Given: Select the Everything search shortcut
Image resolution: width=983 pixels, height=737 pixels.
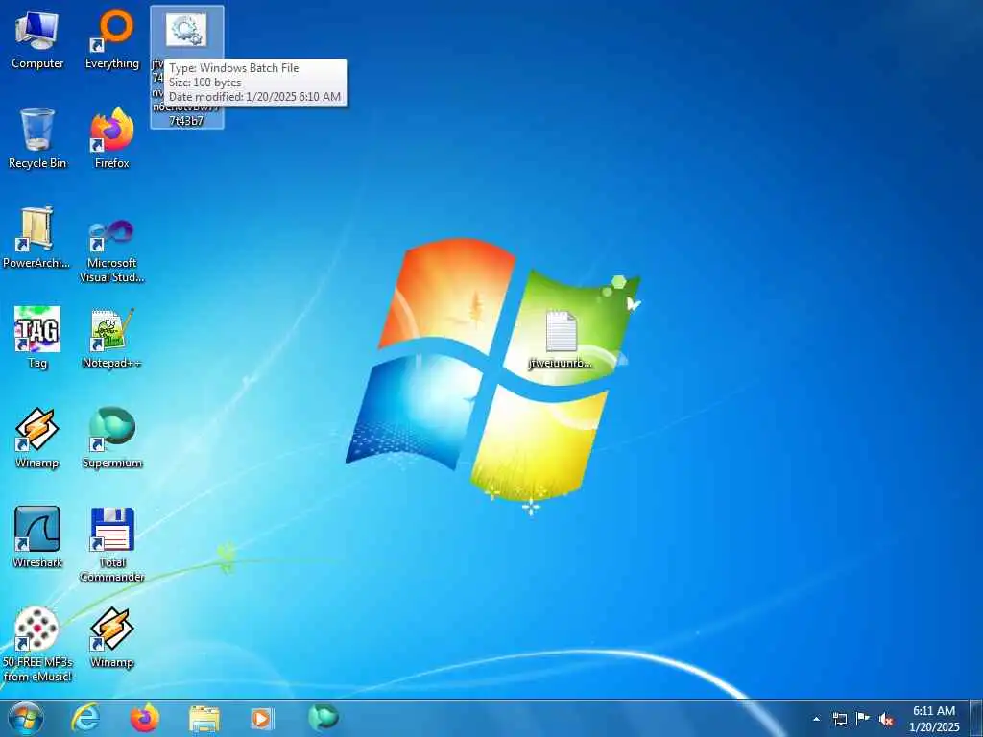Looking at the screenshot, I should click(x=112, y=38).
